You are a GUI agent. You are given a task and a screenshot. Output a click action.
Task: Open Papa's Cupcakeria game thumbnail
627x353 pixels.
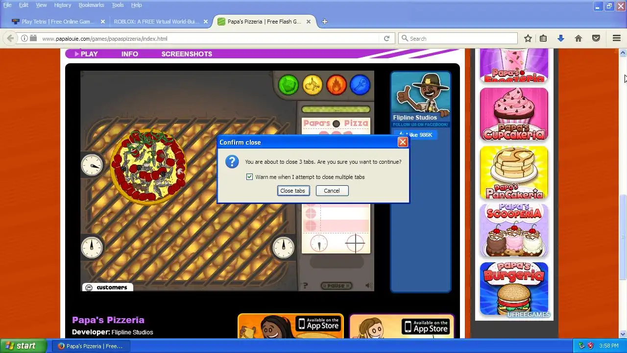pos(514,114)
